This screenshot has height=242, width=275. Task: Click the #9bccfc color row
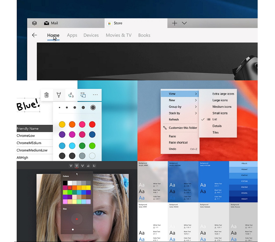pos(243,164)
